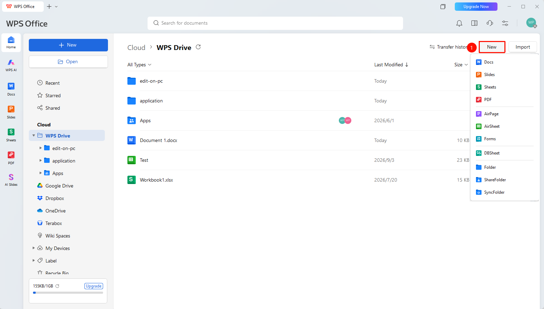
Task: Refresh the WPS Drive listing
Action: click(198, 47)
